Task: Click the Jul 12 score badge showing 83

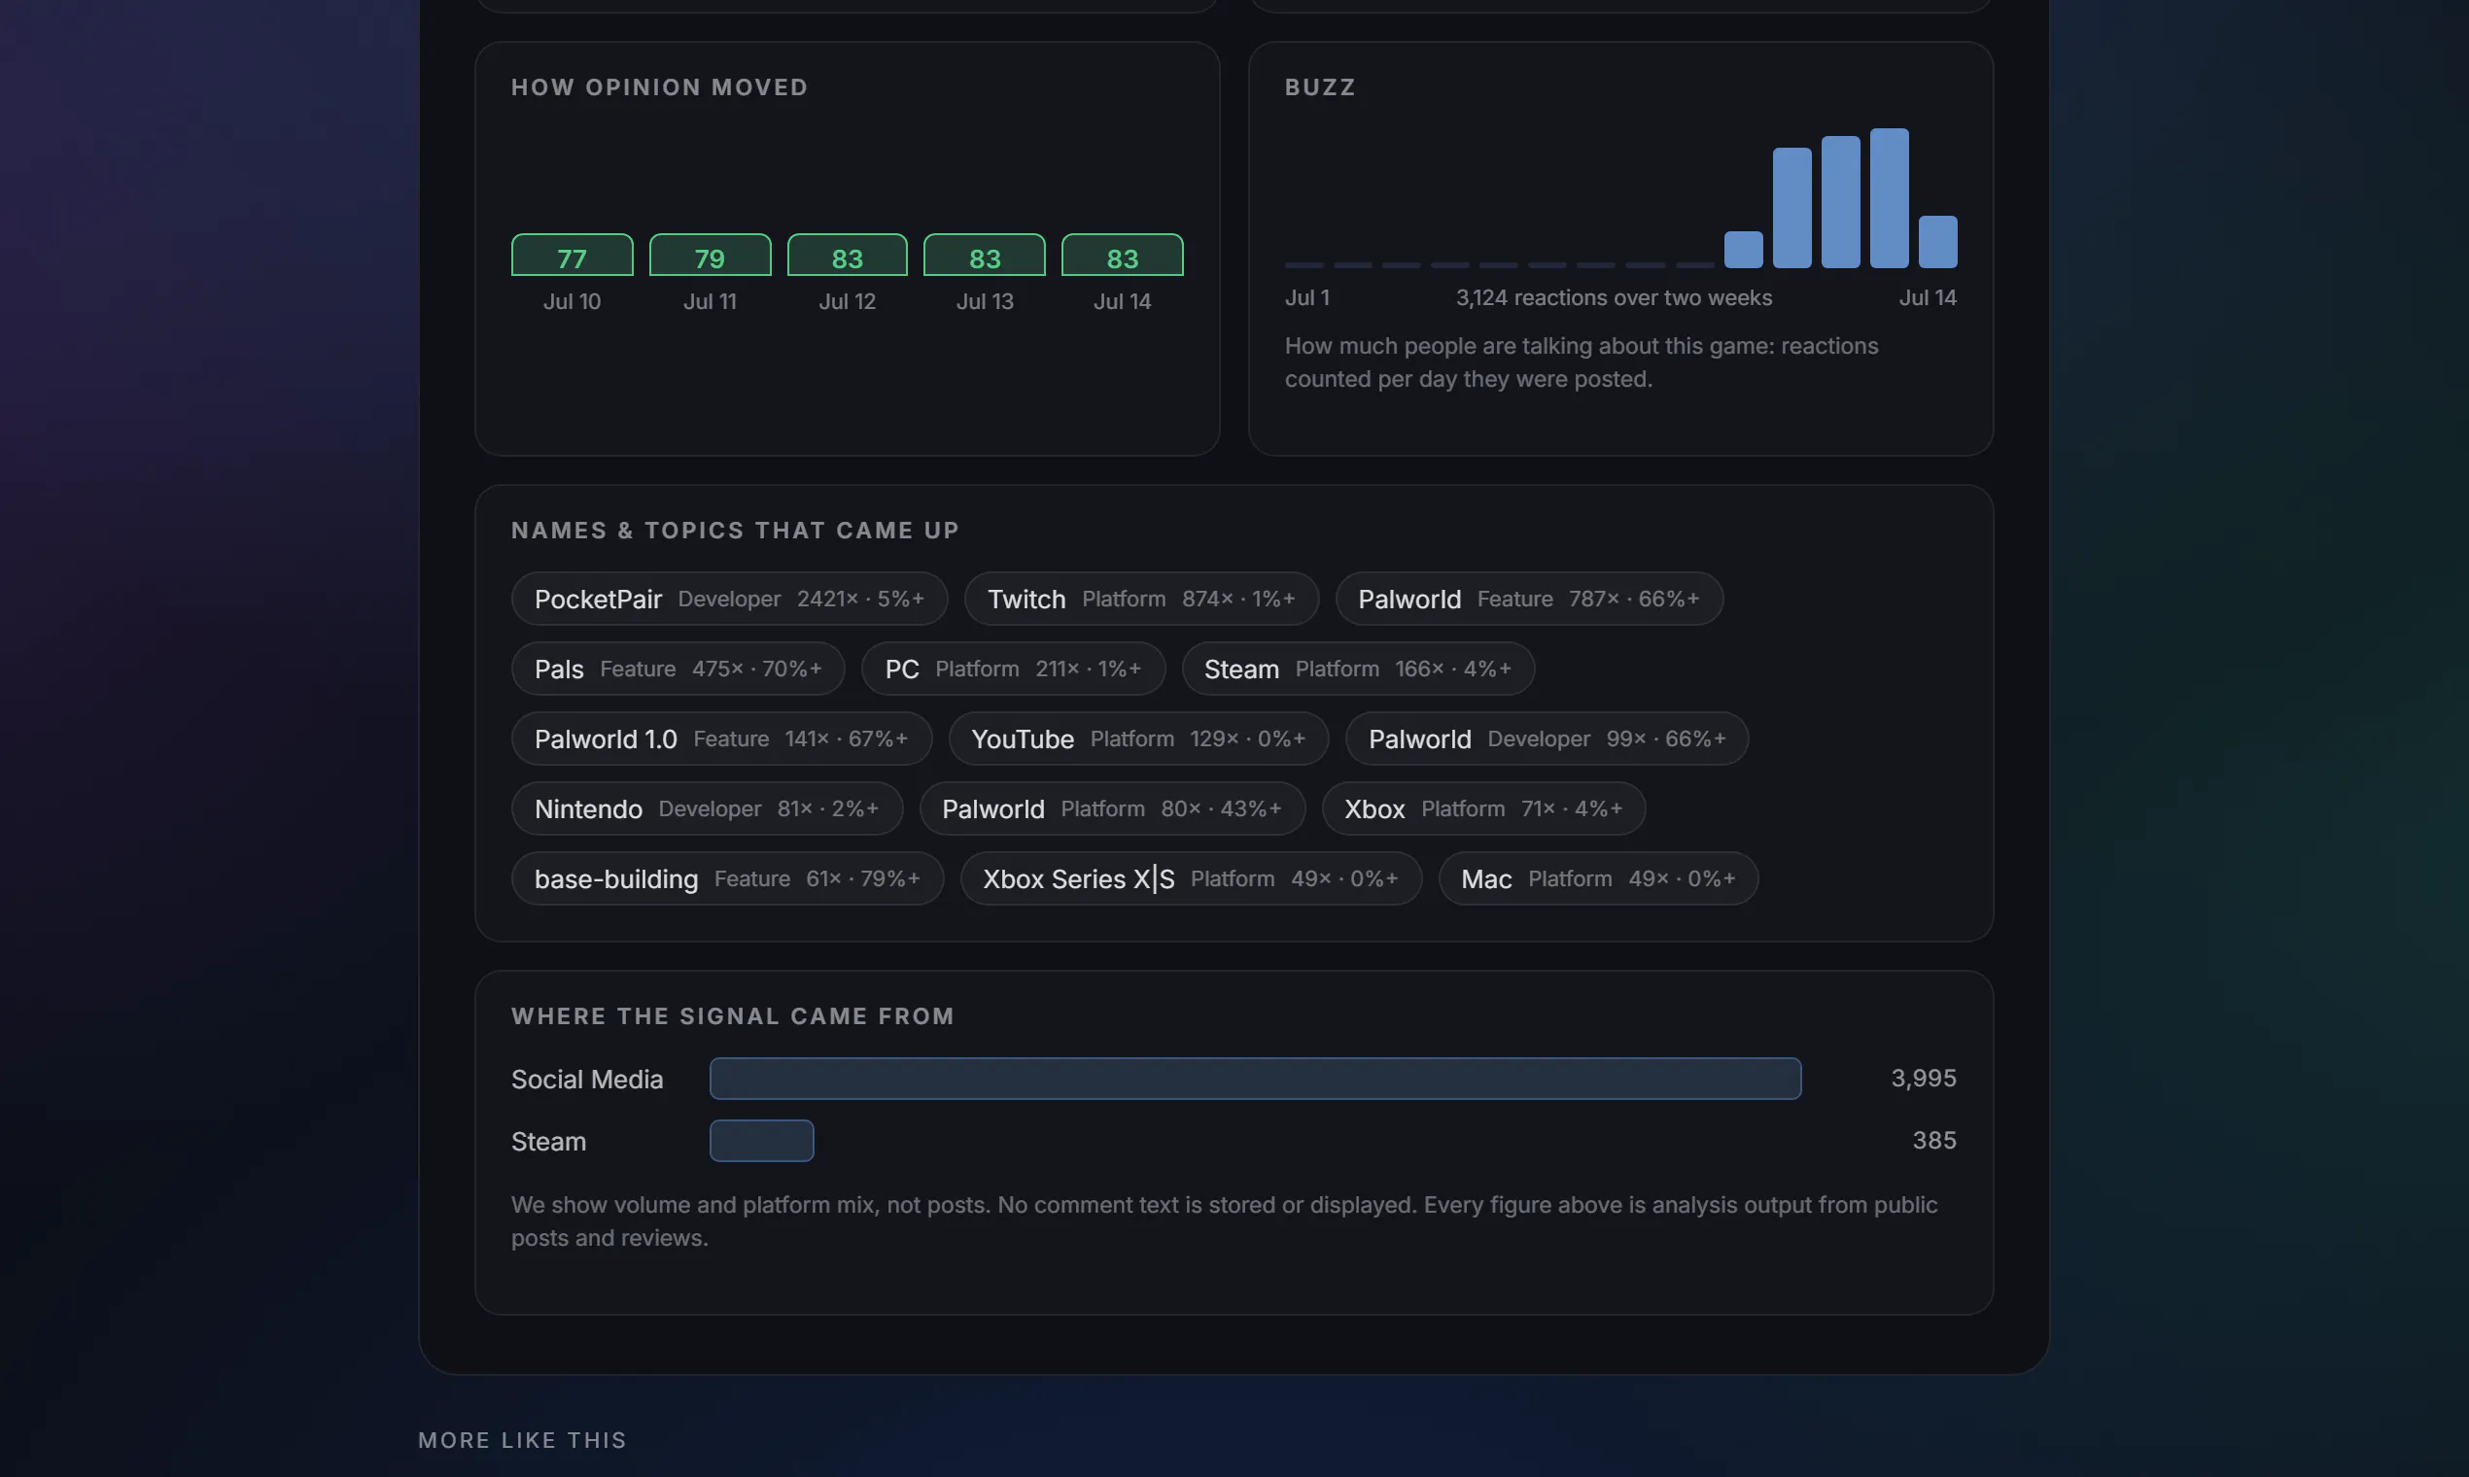Action: click(x=848, y=255)
